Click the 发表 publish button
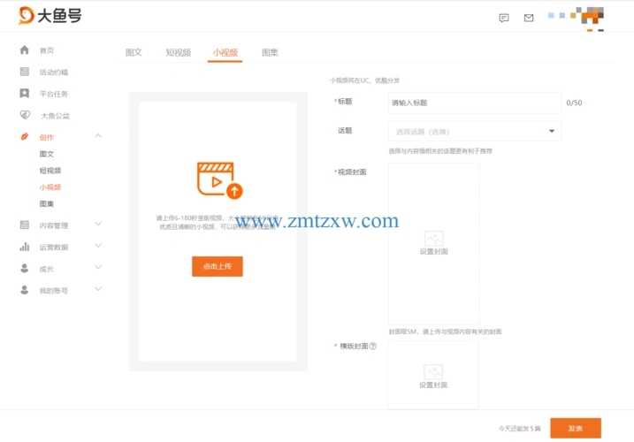Viewport: 634px width, 442px height. click(576, 428)
